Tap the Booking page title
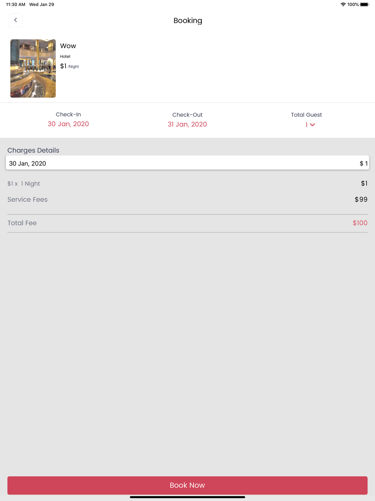Image resolution: width=375 pixels, height=501 pixels. pos(187,21)
